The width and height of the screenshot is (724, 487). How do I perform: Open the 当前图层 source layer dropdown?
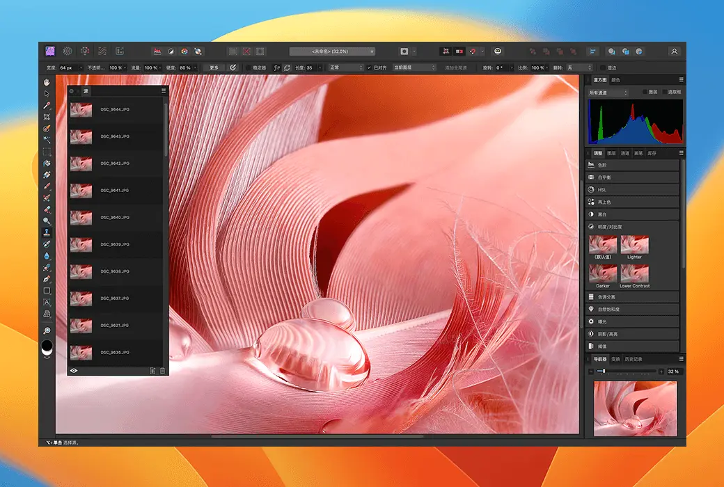[x=414, y=68]
